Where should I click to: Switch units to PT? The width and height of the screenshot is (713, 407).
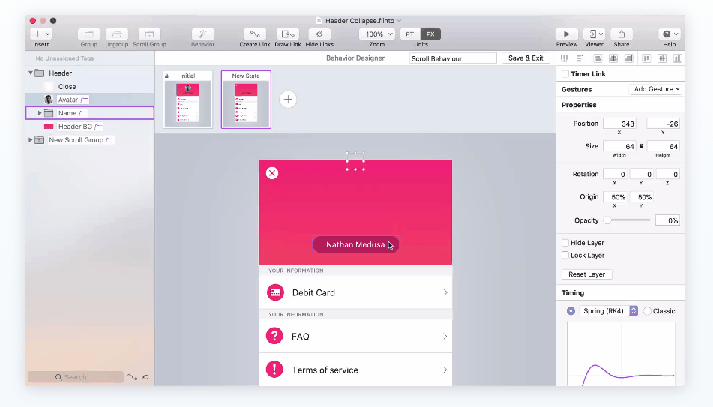(x=410, y=34)
